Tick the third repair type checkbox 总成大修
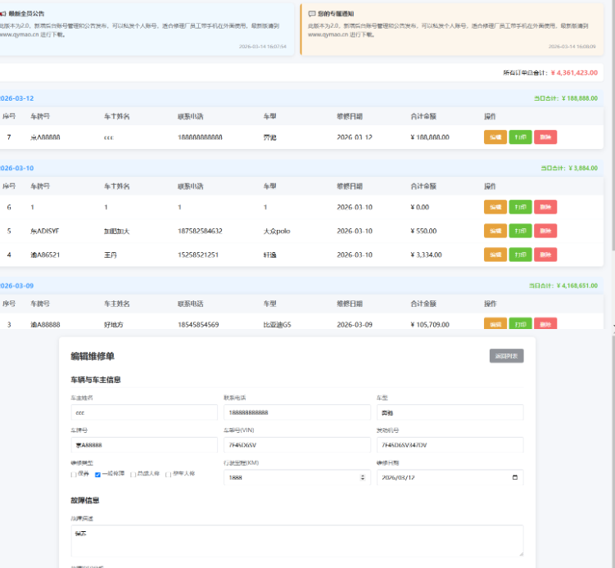Image resolution: width=615 pixels, height=568 pixels. click(x=133, y=475)
